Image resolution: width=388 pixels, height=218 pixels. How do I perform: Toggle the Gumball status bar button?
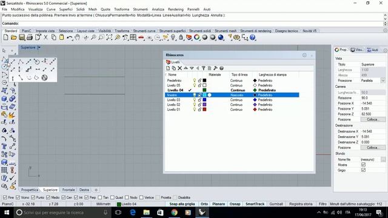click(276, 204)
